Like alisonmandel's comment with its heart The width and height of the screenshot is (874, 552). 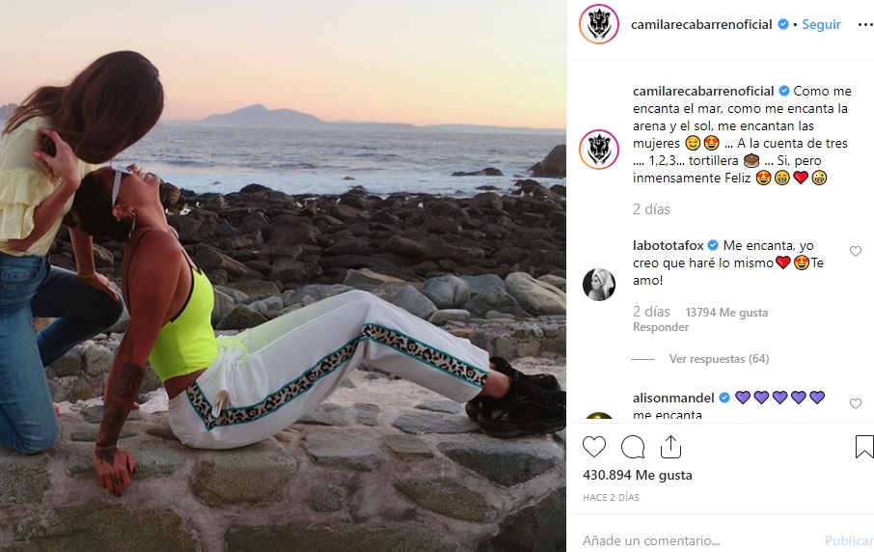coord(855,403)
